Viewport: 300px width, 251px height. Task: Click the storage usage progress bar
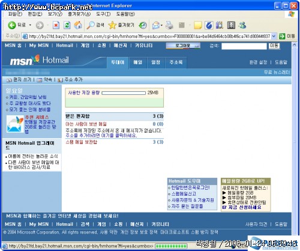tap(124, 93)
